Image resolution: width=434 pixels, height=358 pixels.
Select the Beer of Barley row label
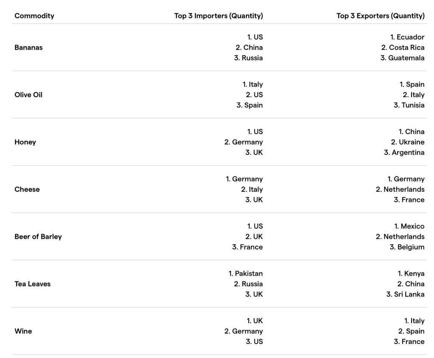(38, 237)
